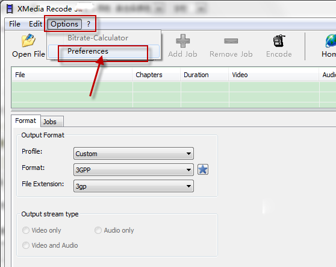
Task: Expand the Profile dropdown showing Custom
Action: (x=134, y=153)
